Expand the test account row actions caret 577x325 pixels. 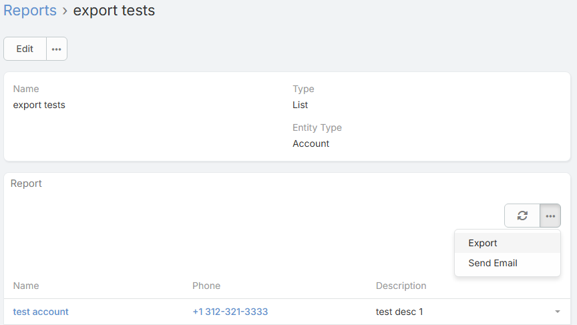tap(557, 312)
